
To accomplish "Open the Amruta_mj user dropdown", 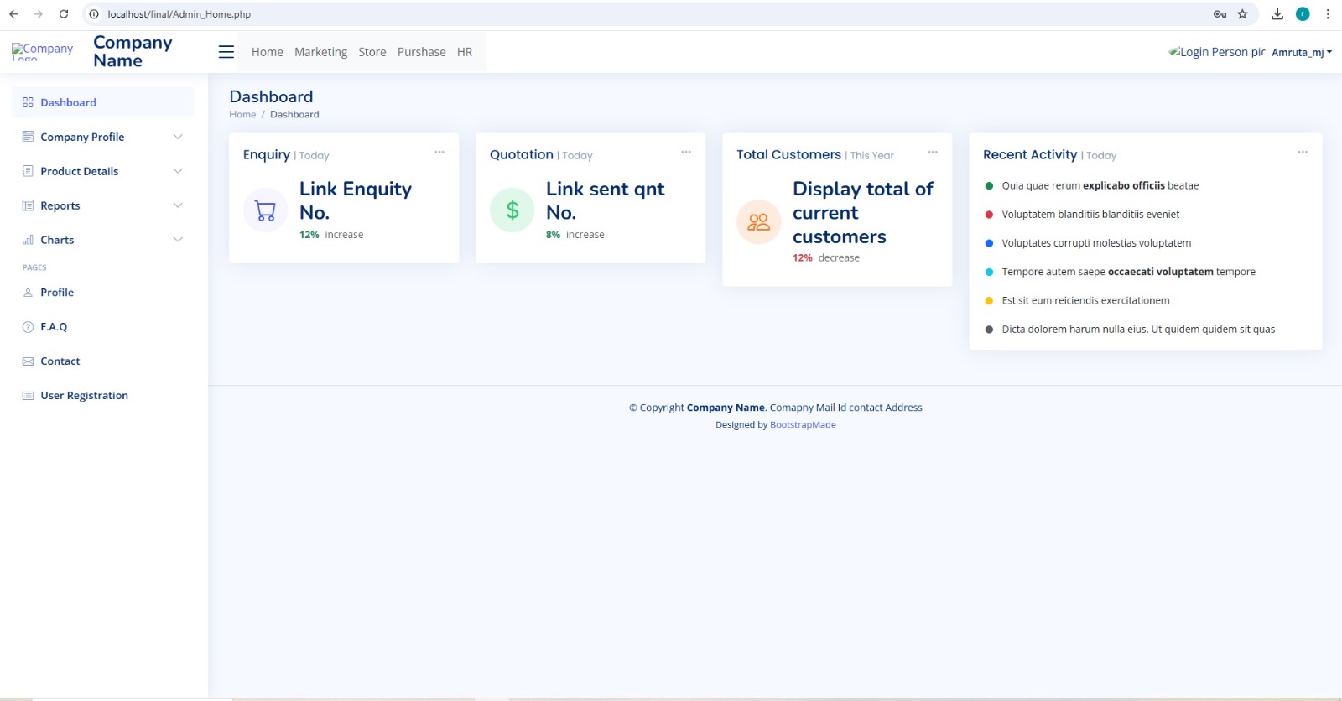I will click(x=1301, y=52).
